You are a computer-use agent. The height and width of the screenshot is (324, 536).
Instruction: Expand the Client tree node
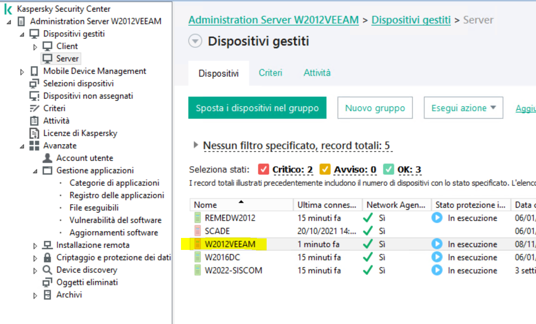tap(35, 47)
